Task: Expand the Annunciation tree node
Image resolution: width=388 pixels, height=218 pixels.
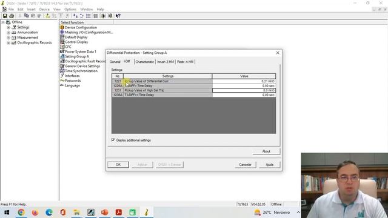Action: tap(8, 33)
